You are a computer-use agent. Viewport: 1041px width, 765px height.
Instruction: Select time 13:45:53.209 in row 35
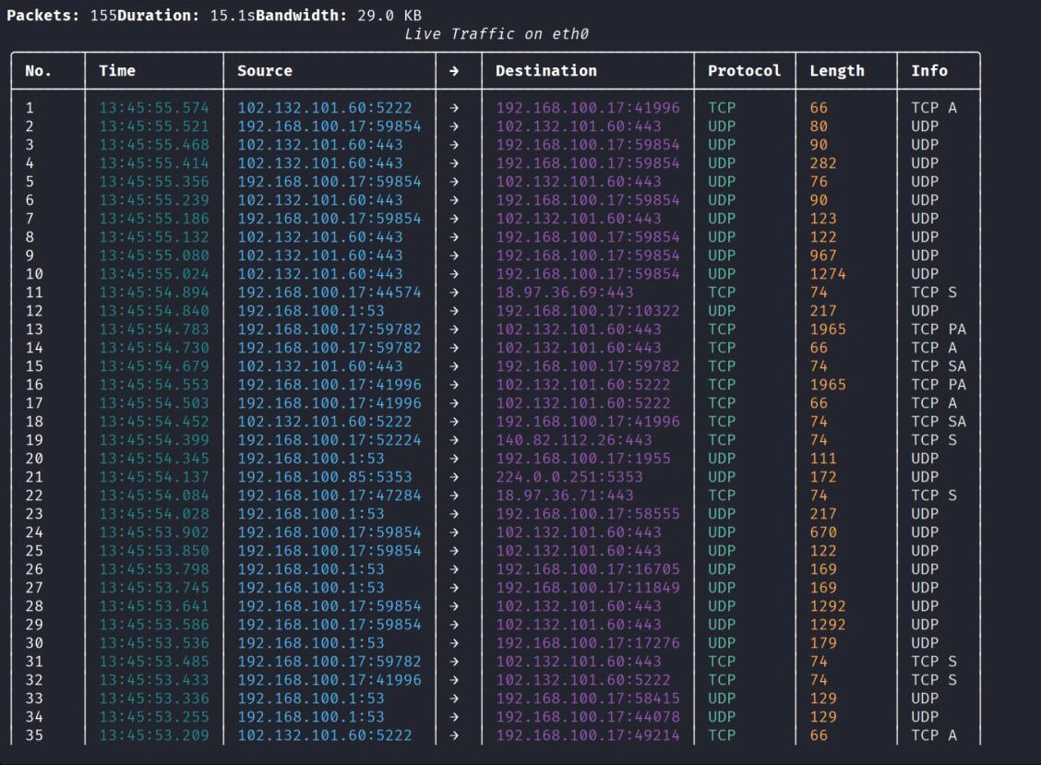(154, 735)
